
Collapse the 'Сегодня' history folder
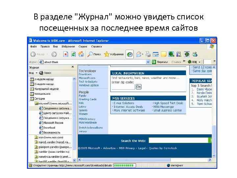38,99
